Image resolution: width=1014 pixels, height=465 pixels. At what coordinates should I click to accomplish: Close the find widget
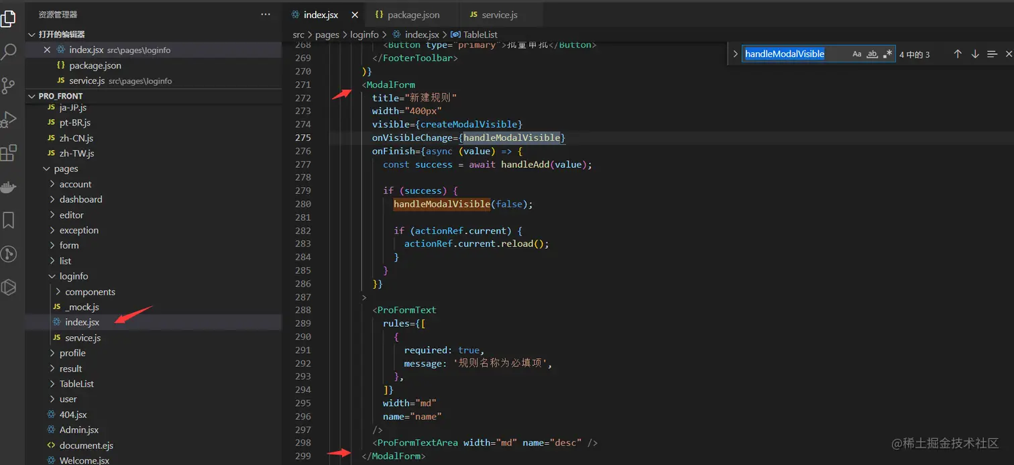point(1009,54)
